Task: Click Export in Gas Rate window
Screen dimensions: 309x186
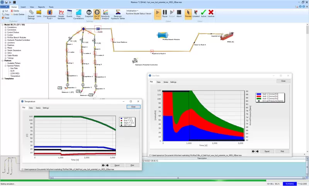Action: coord(267,151)
